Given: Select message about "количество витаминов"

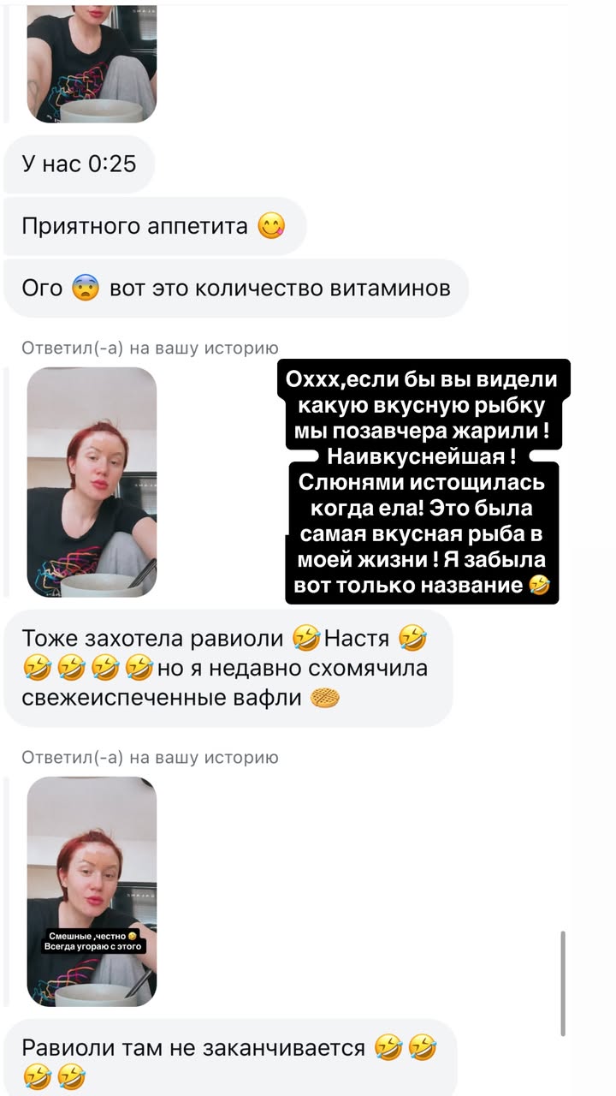Looking at the screenshot, I should (236, 289).
